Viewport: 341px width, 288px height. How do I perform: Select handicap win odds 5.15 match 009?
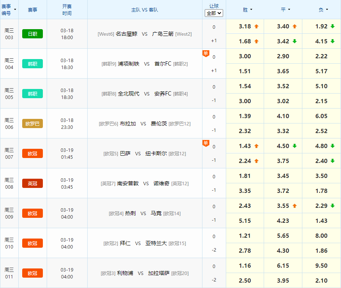click(245, 221)
